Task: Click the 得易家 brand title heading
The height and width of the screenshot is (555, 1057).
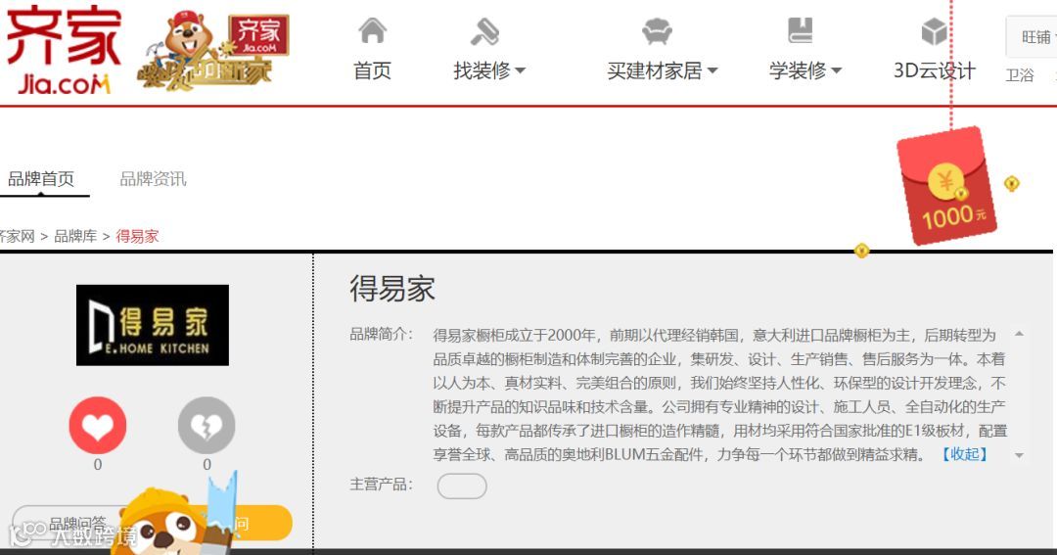Action: 392,289
